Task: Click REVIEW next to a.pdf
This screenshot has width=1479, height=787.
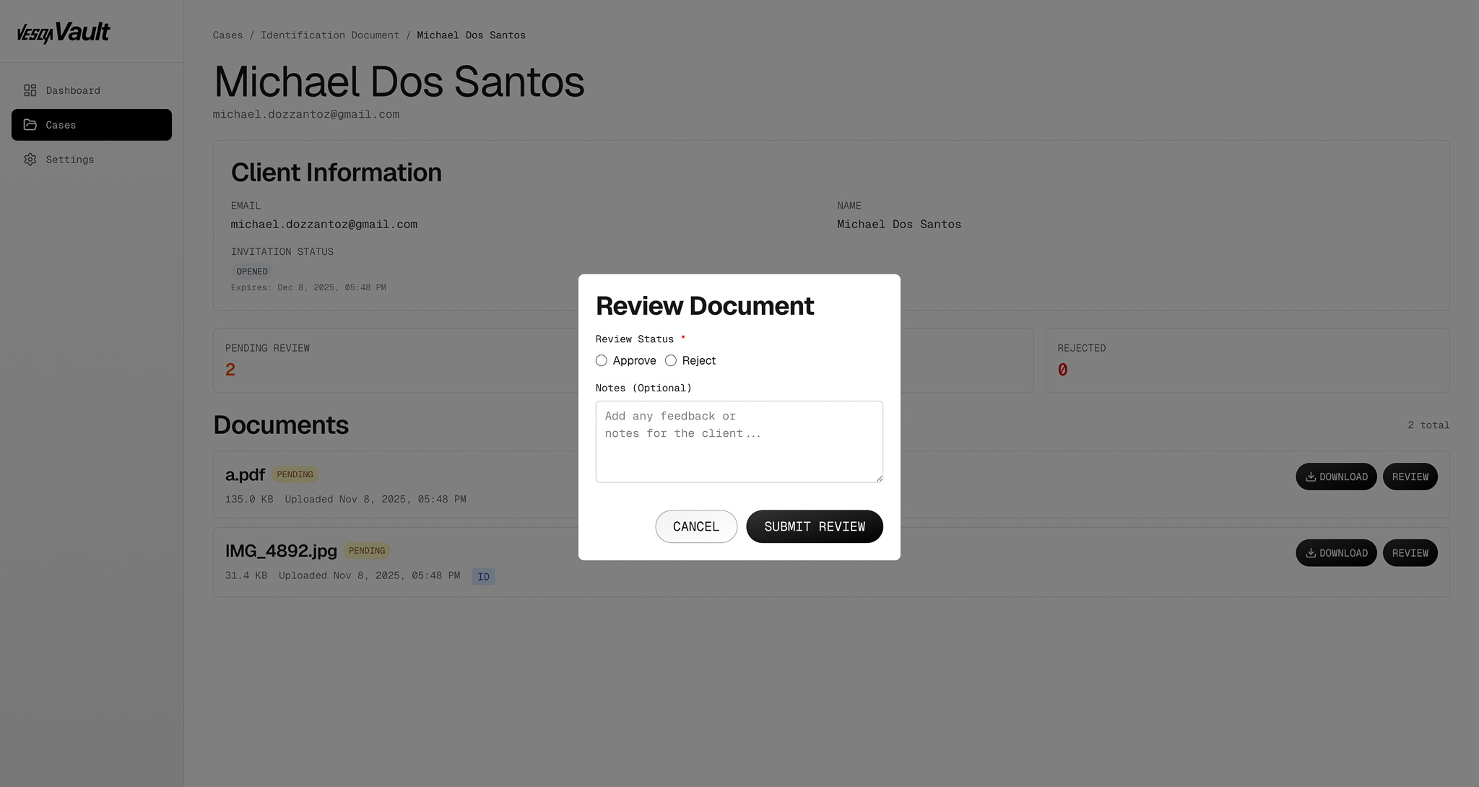Action: (1410, 477)
